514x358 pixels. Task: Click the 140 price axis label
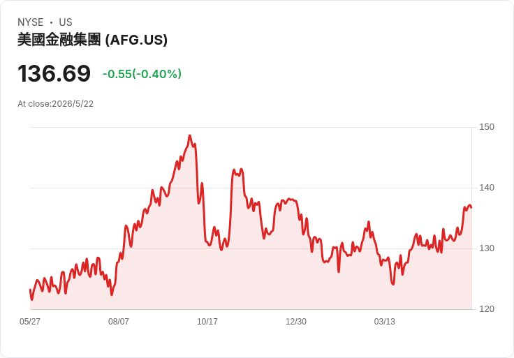[487, 188]
